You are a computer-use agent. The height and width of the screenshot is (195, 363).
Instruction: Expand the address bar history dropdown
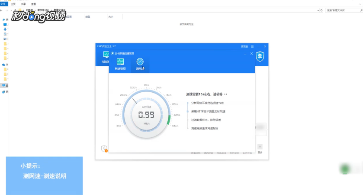click(318, 10)
